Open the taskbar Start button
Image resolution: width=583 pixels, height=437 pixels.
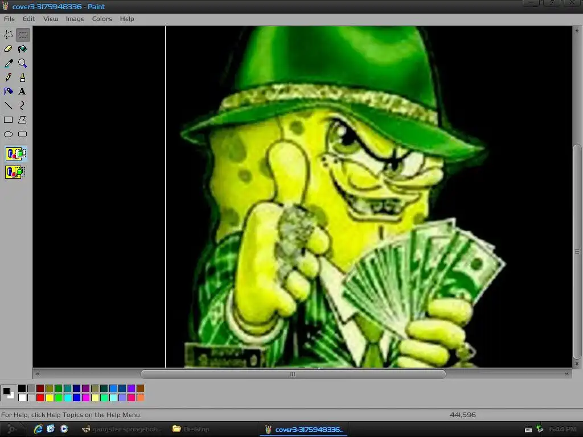[12, 429]
